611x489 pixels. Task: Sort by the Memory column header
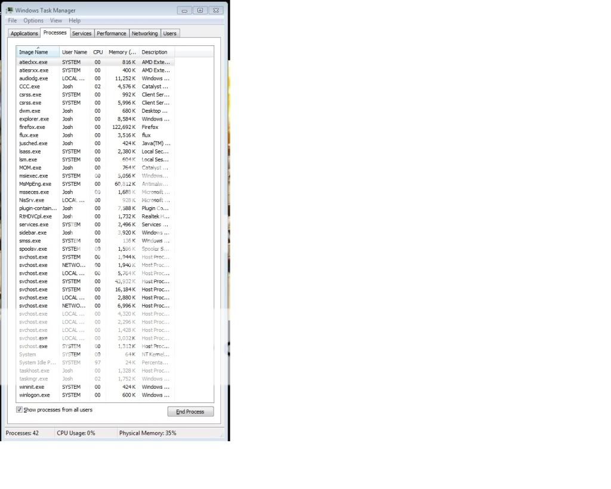[x=122, y=52]
